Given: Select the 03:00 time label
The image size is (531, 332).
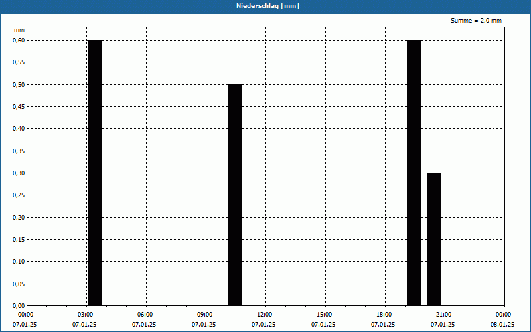Looking at the screenshot, I should [x=86, y=315].
